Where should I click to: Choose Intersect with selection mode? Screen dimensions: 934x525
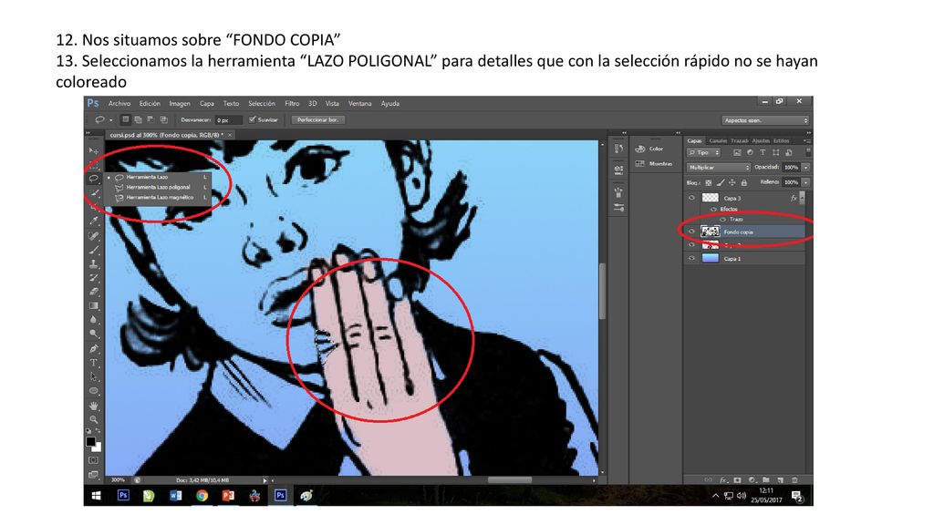pos(163,119)
